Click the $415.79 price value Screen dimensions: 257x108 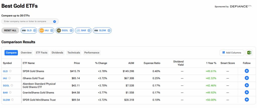point(76,71)
